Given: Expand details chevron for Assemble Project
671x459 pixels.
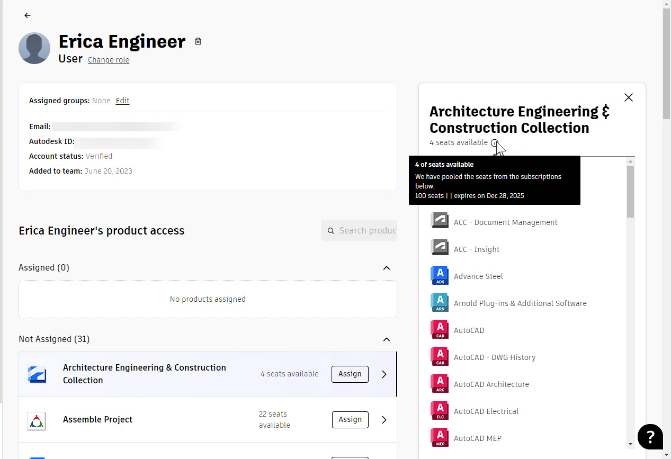Looking at the screenshot, I should pos(384,420).
